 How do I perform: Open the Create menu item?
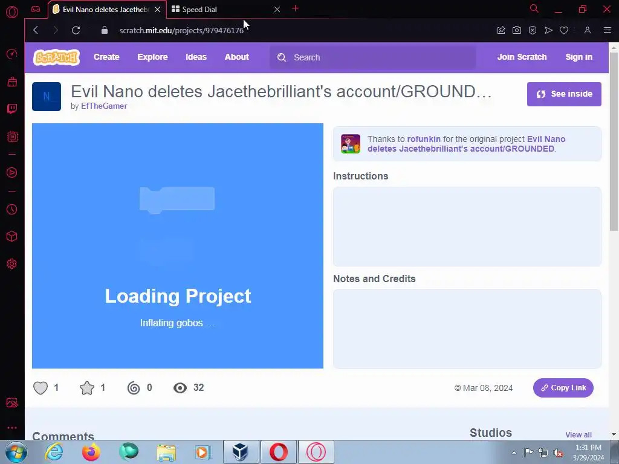[x=106, y=57]
